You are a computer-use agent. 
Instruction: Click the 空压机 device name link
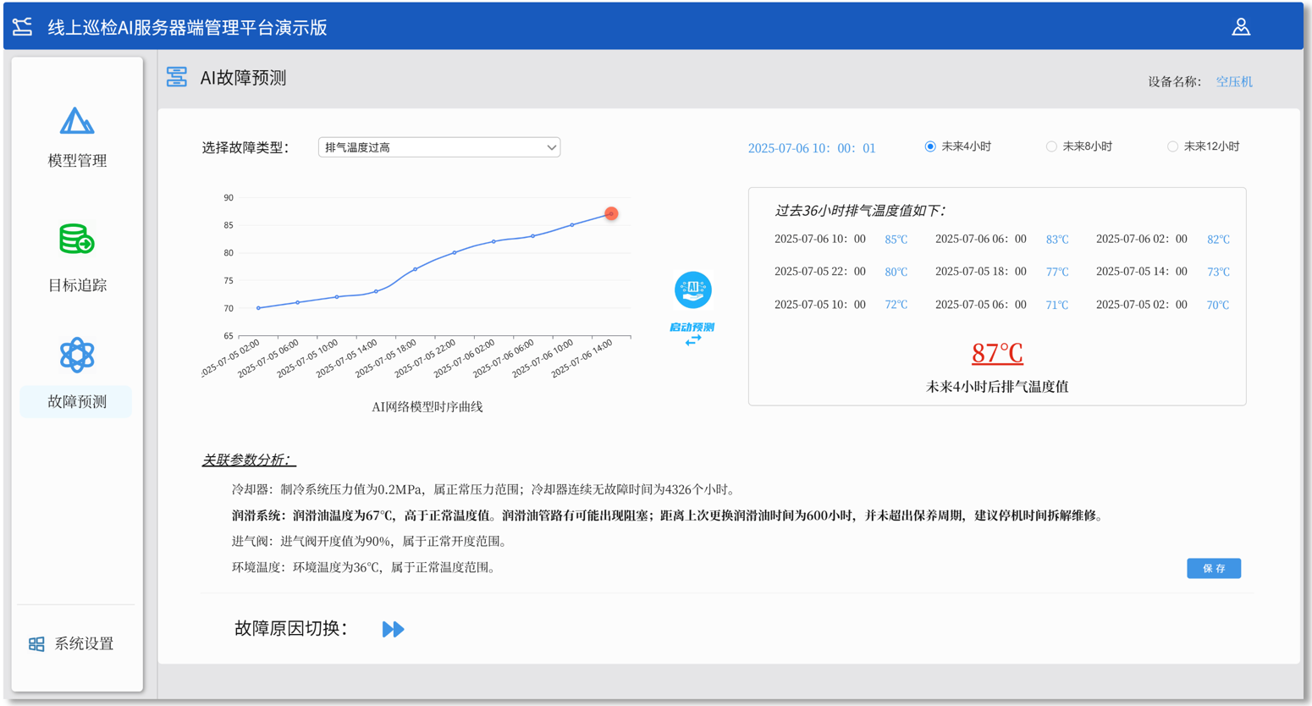pyautogui.click(x=1233, y=82)
